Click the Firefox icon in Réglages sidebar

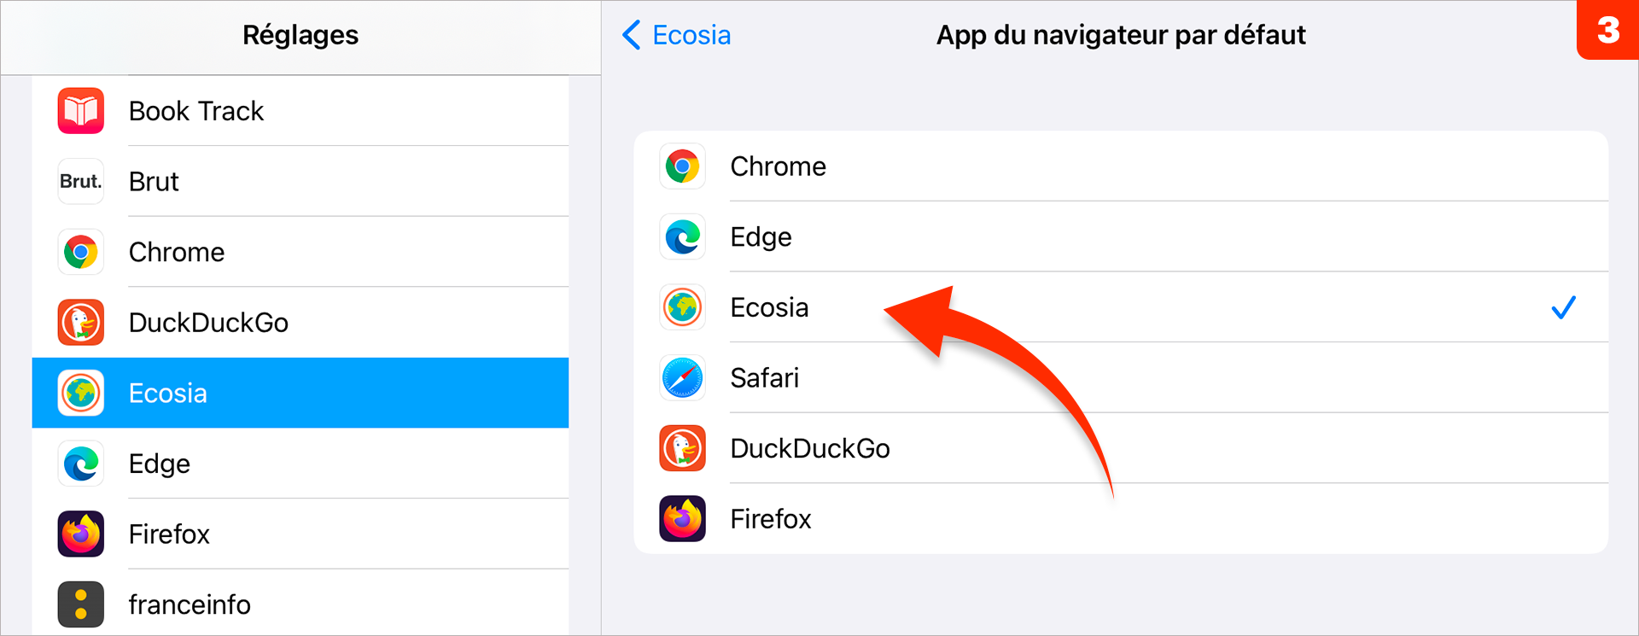(81, 534)
